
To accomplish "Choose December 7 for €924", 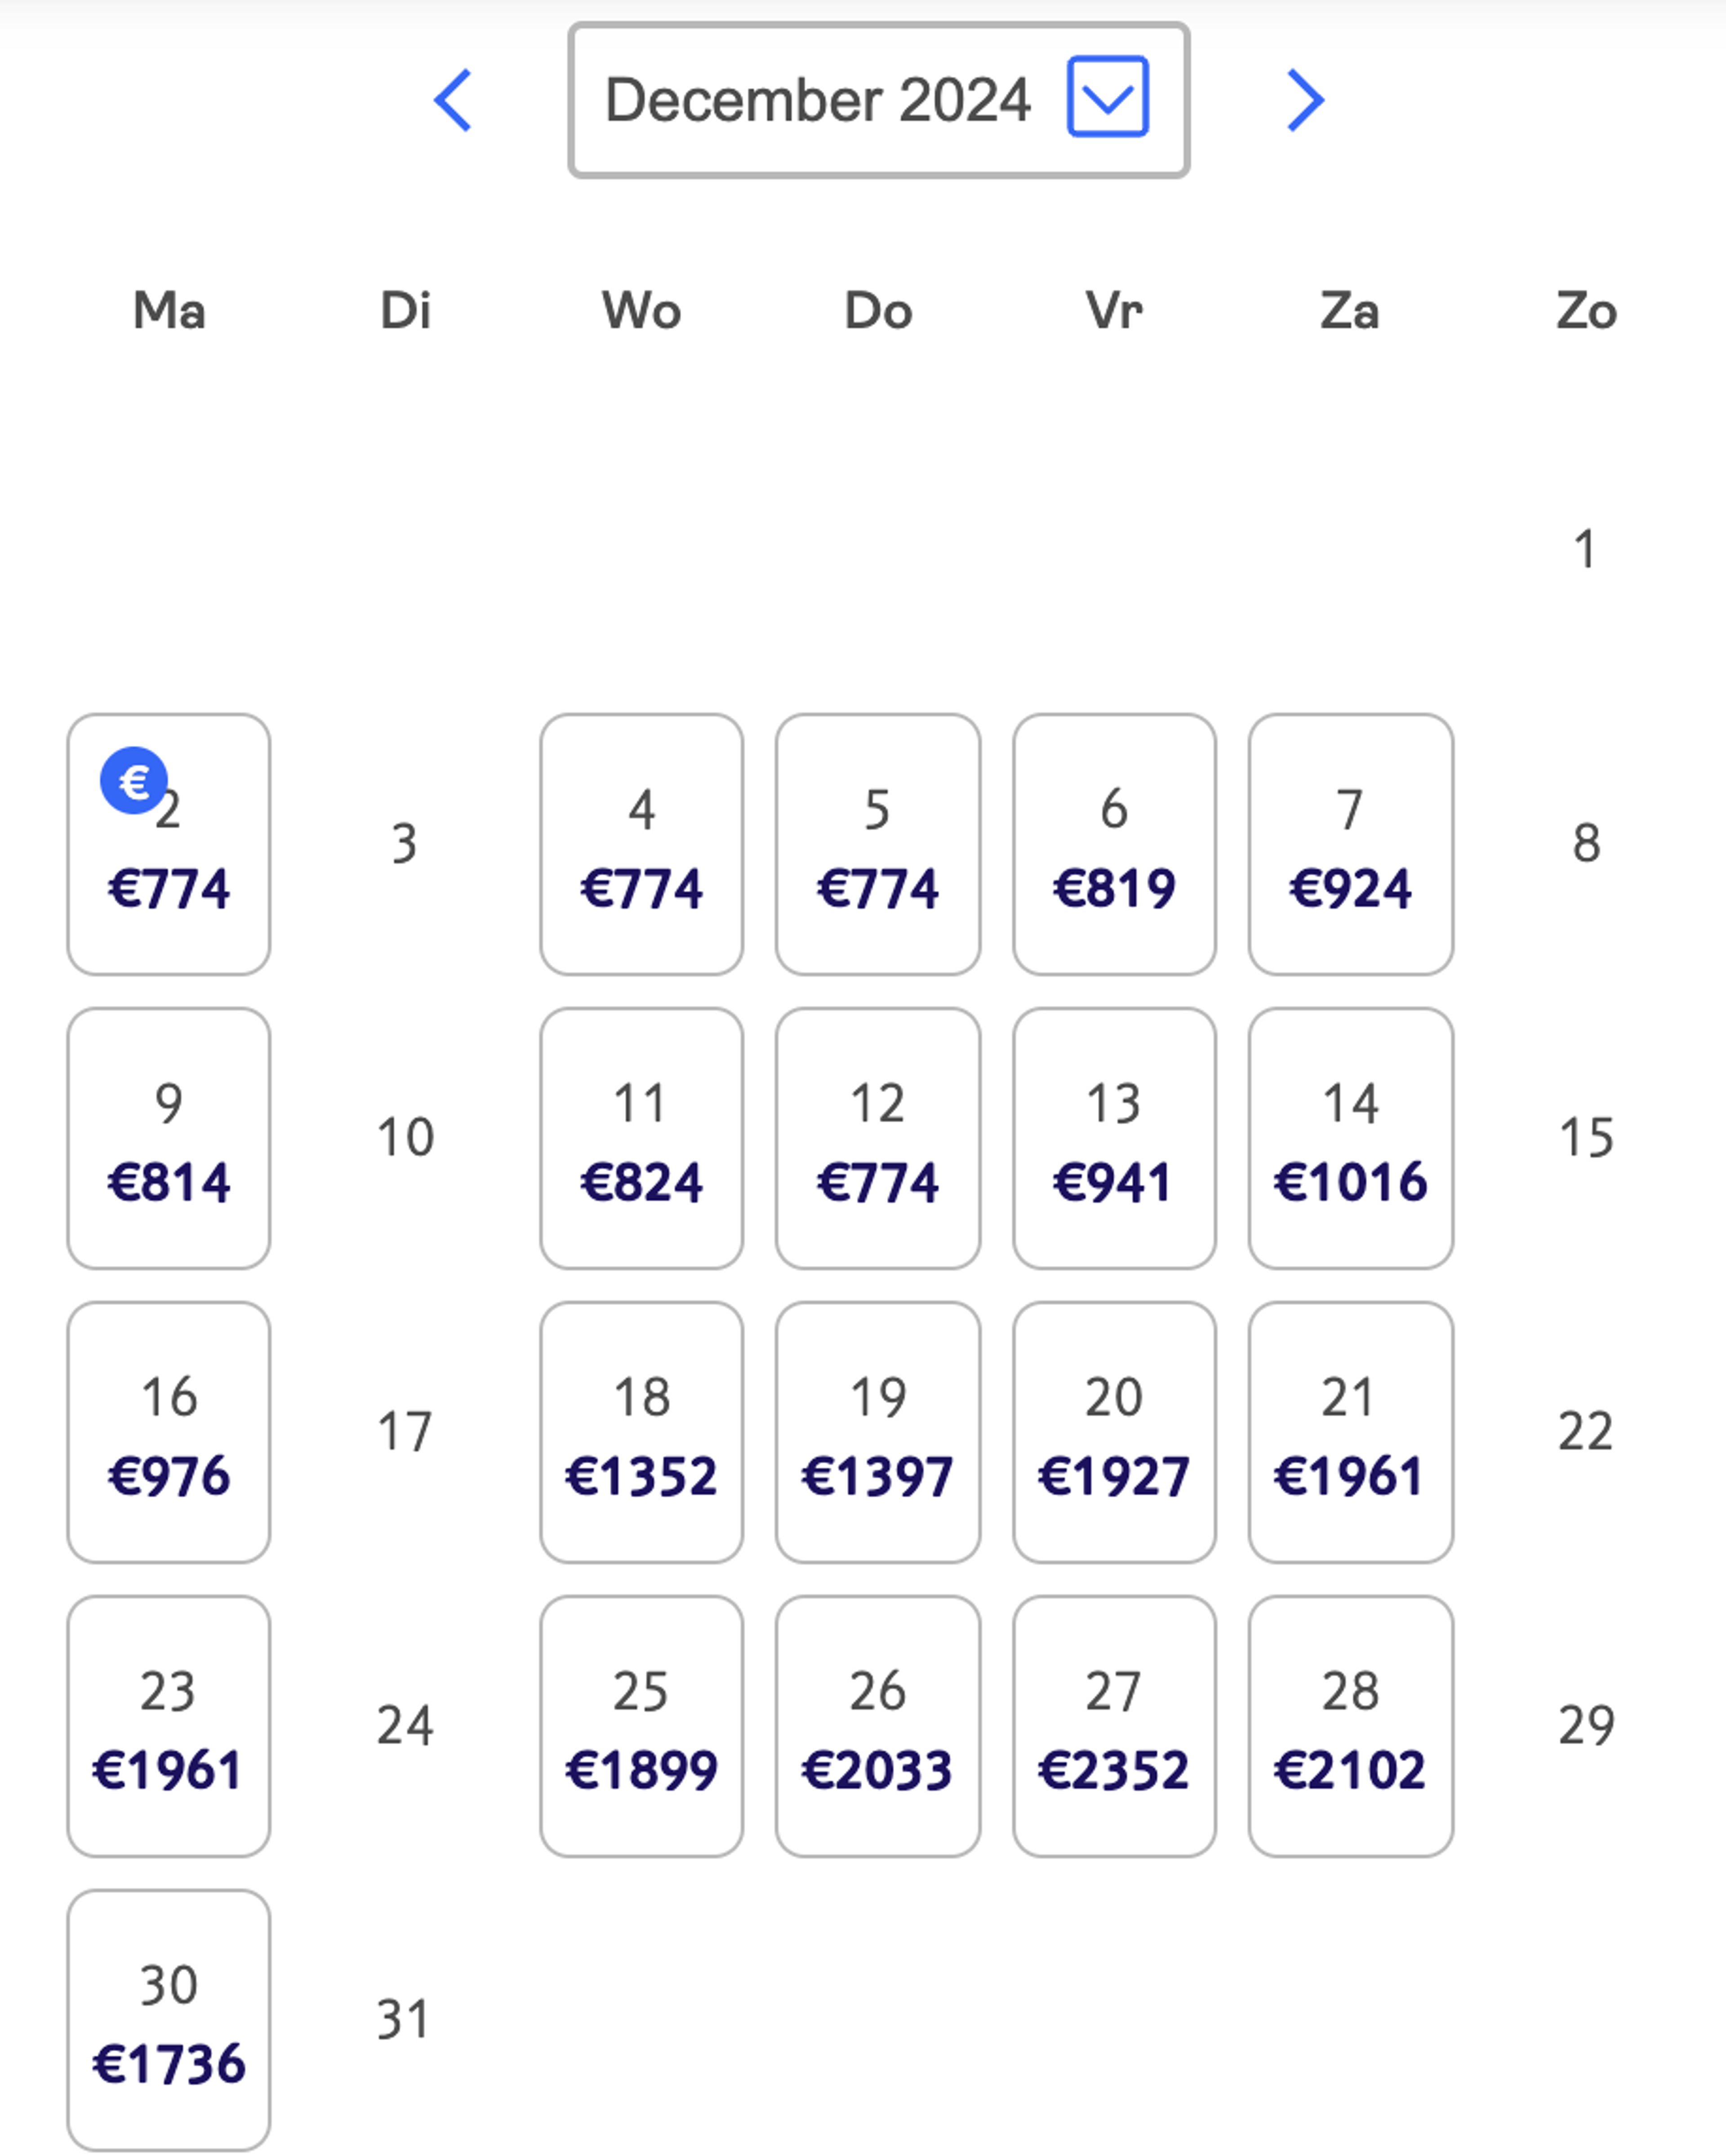I will [x=1350, y=844].
